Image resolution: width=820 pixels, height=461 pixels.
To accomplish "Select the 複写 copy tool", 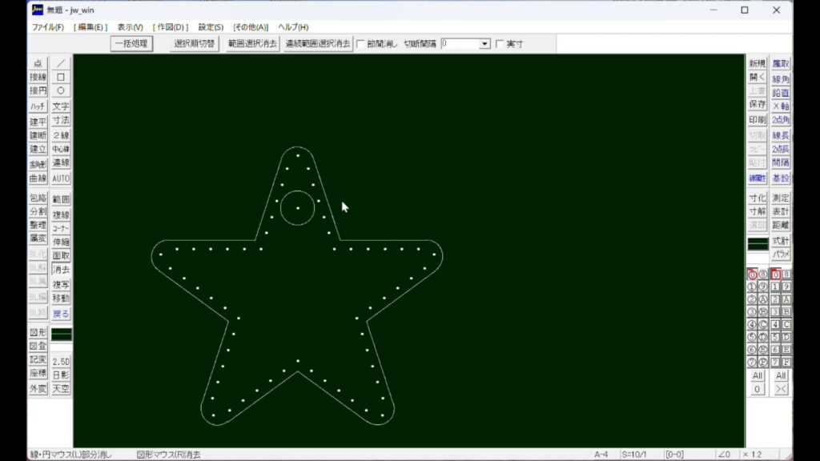I will (x=61, y=284).
